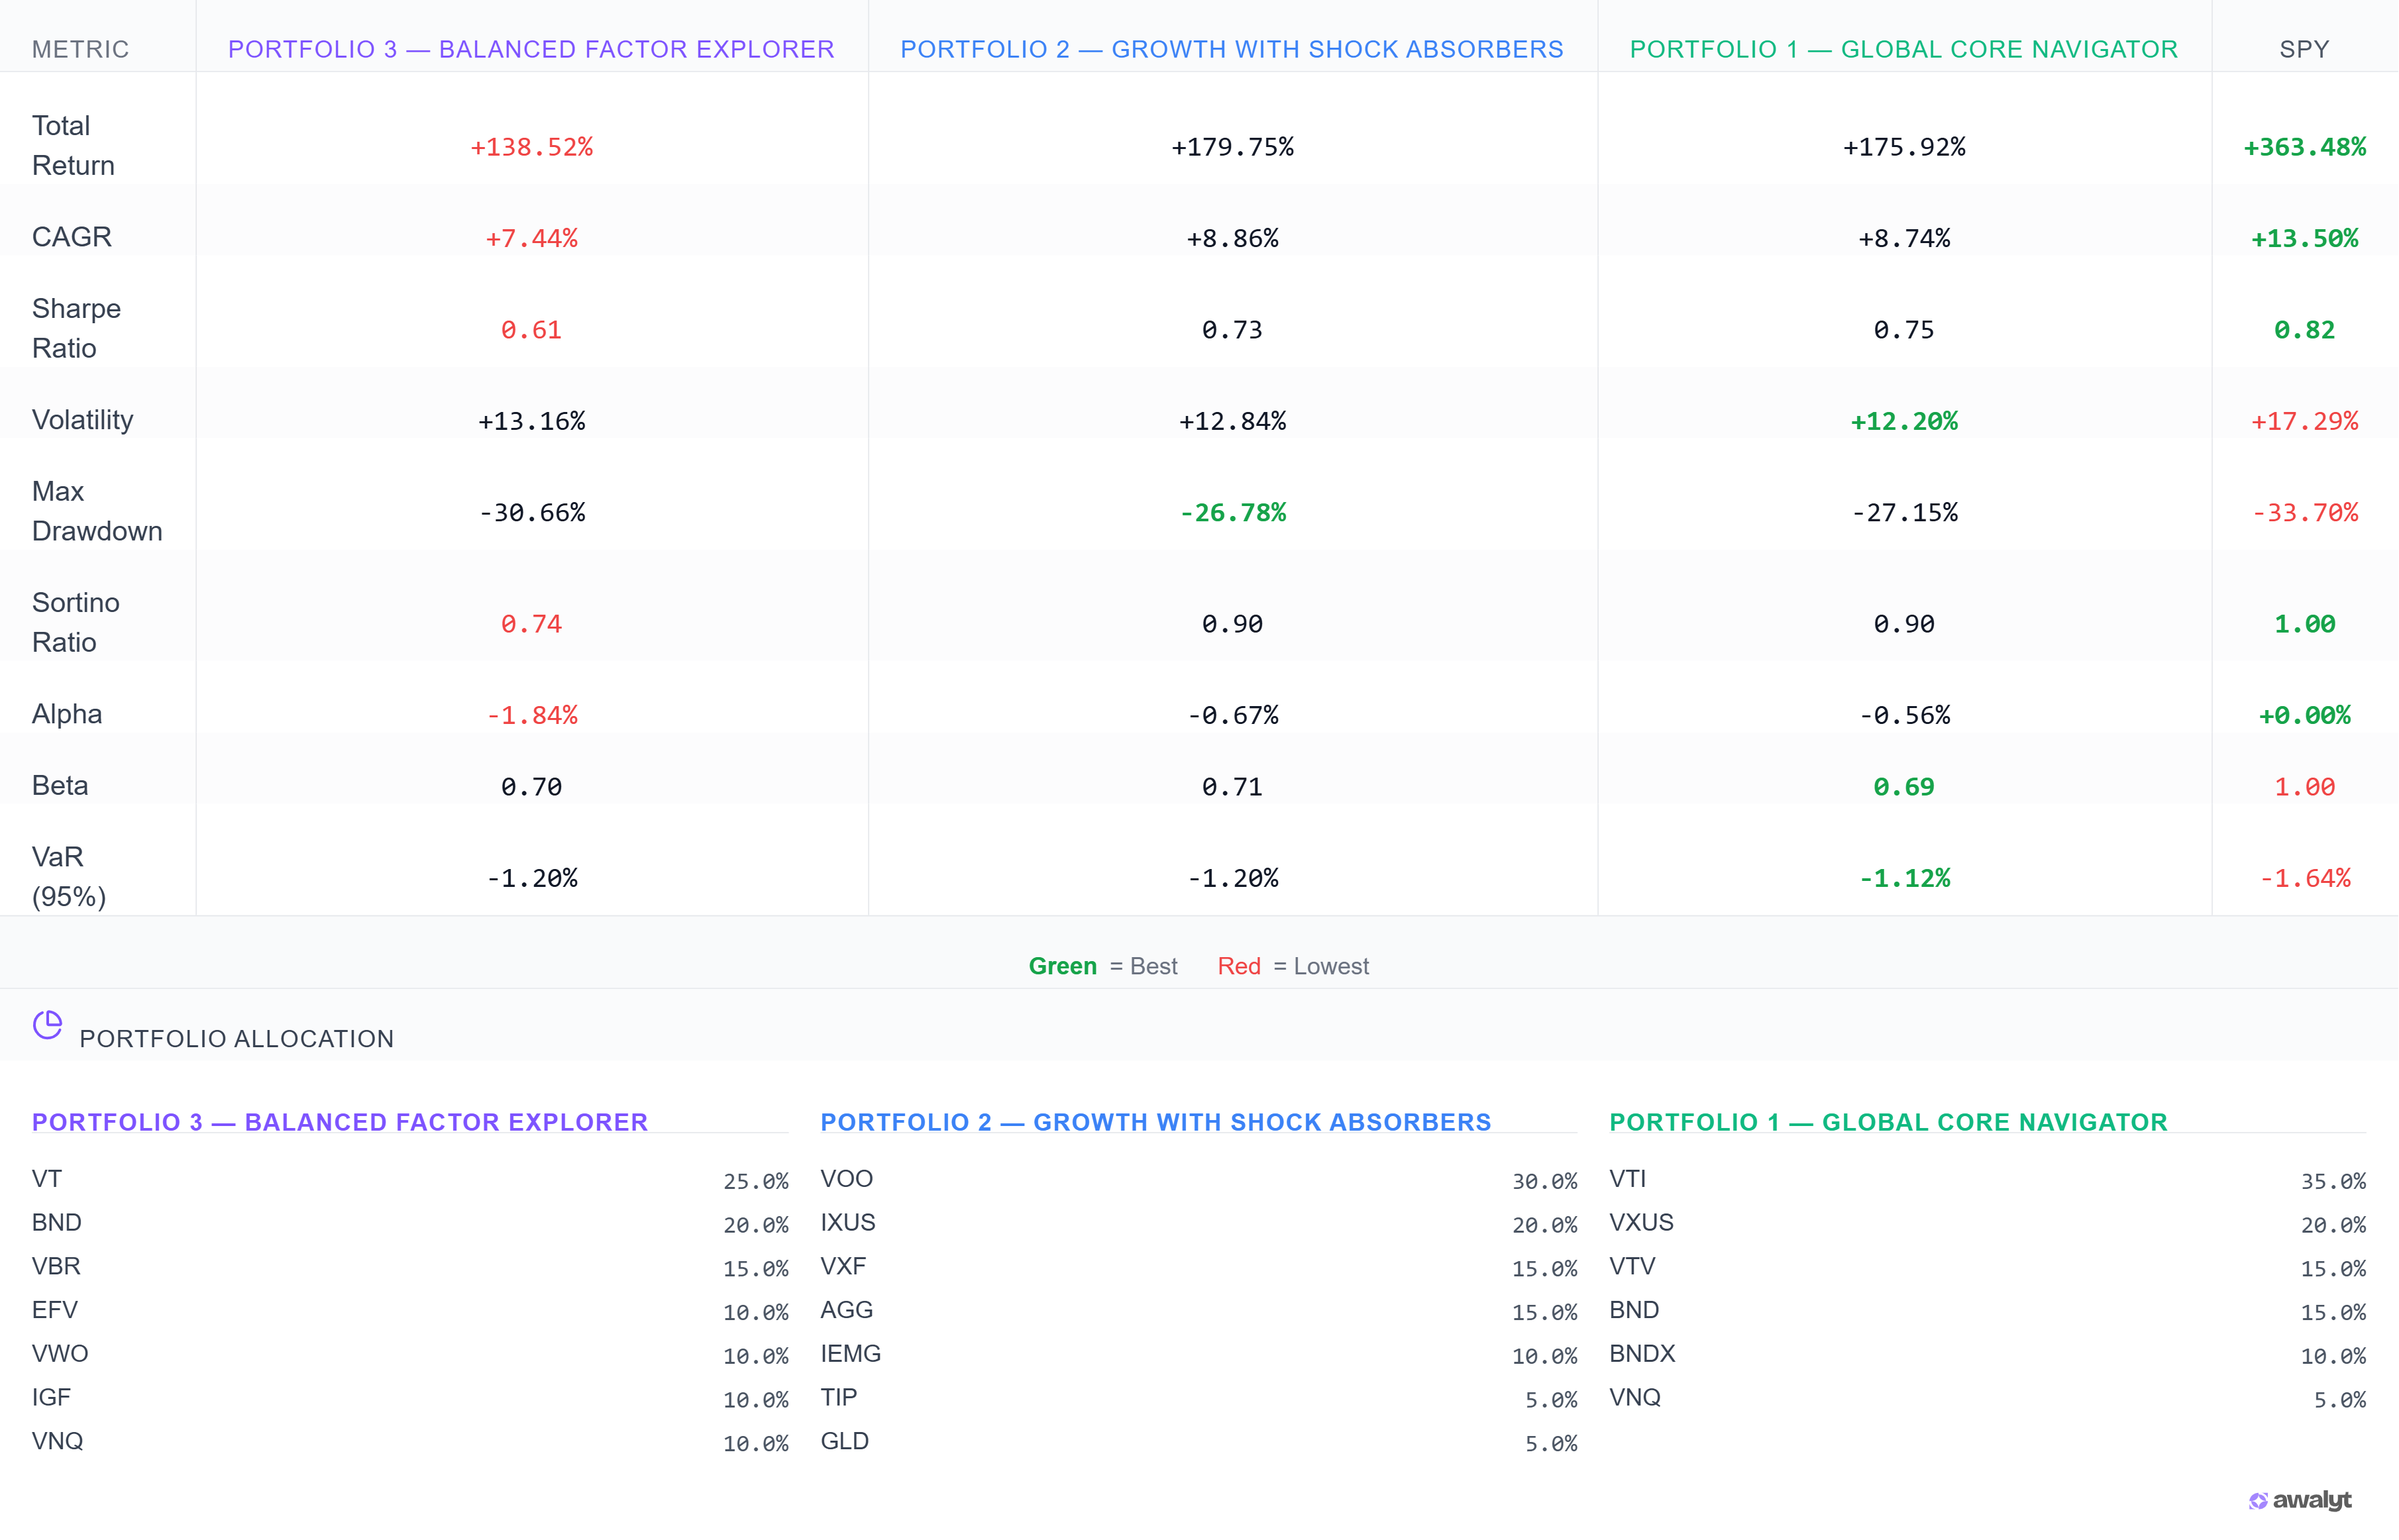Click the SPY column header
2399x1540 pixels.
(2306, 48)
